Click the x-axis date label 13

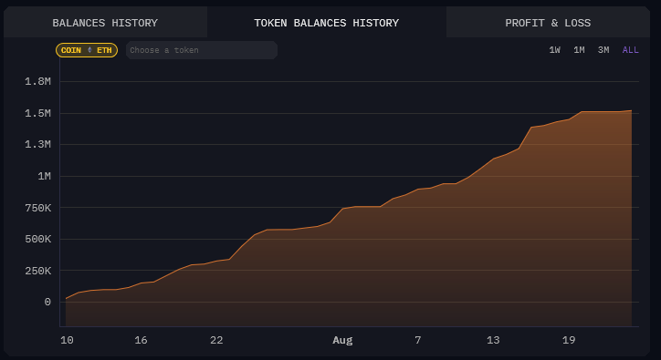(x=493, y=340)
